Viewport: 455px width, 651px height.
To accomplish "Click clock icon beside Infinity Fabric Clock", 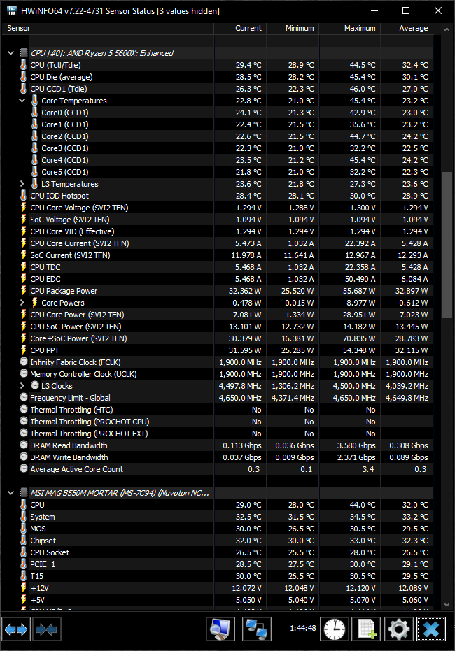I will click(24, 362).
